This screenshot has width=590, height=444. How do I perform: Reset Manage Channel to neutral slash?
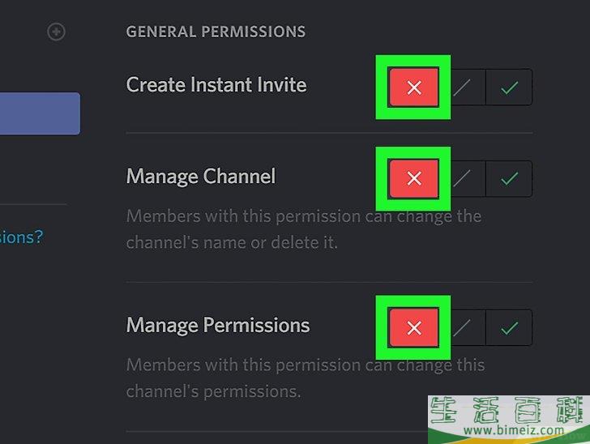pyautogui.click(x=462, y=178)
